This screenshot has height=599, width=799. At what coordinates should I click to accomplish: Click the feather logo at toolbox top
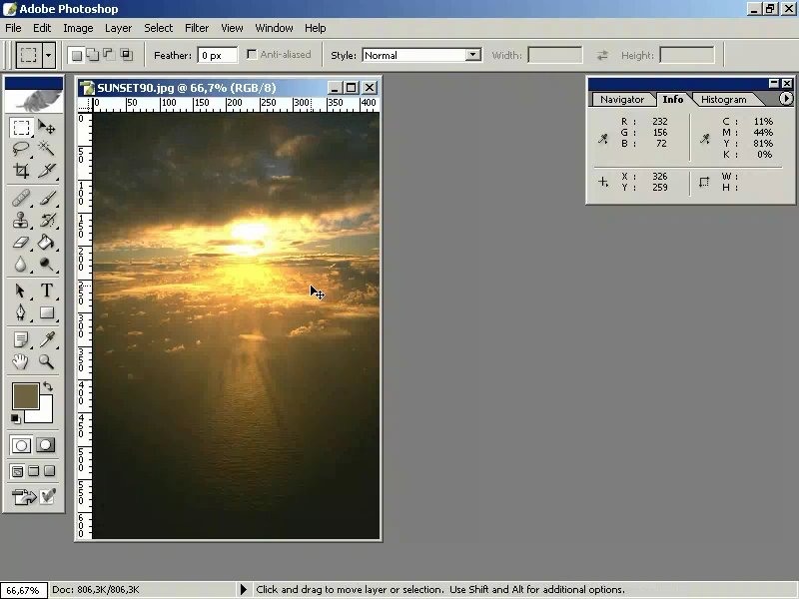(34, 101)
